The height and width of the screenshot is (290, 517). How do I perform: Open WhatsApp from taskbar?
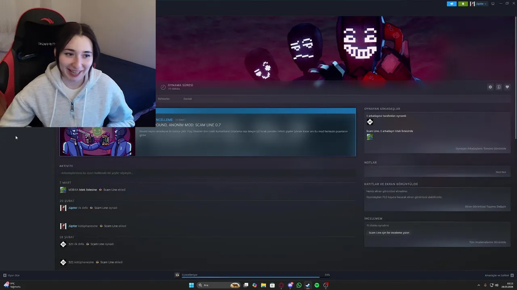(x=299, y=285)
